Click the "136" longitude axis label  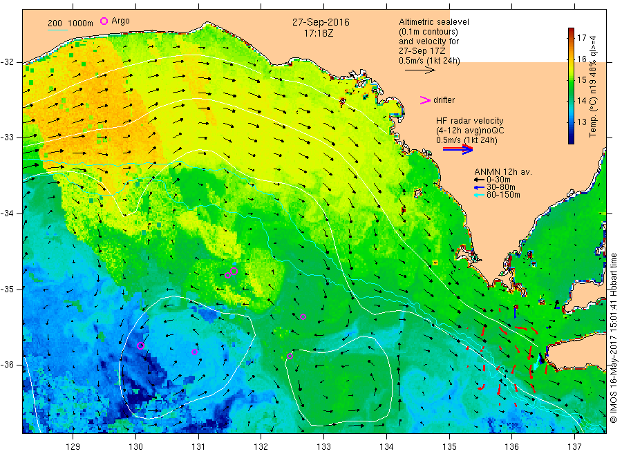[x=511, y=447]
